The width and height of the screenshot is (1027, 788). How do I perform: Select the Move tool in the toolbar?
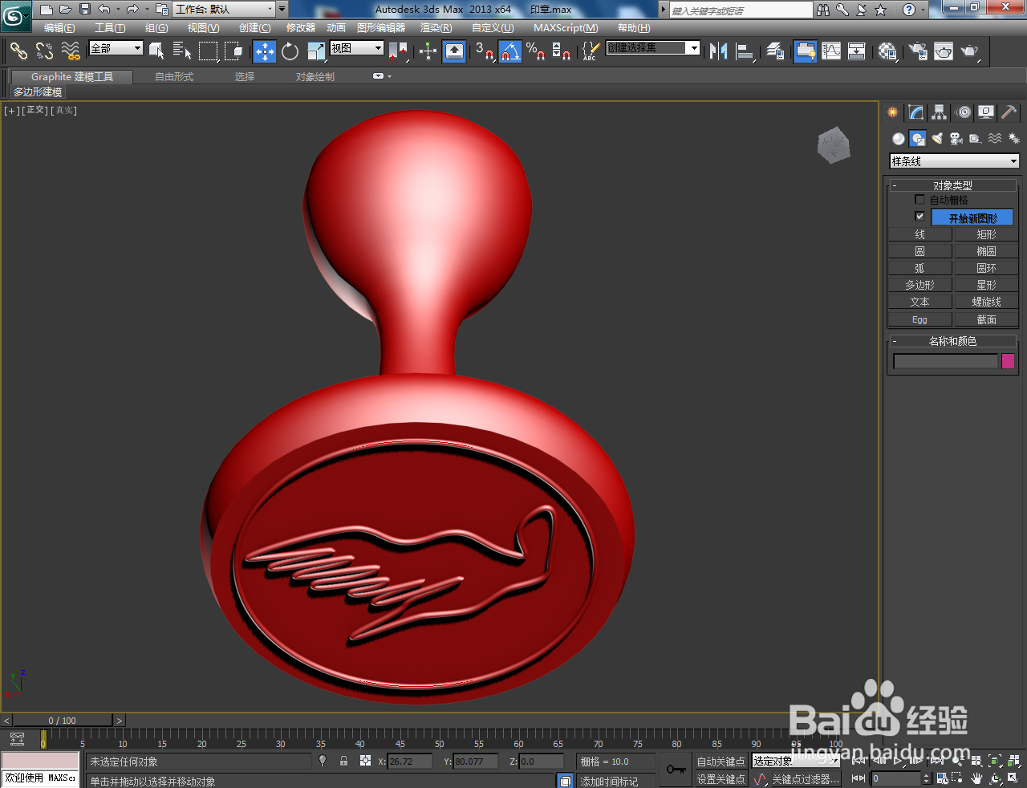tap(265, 51)
